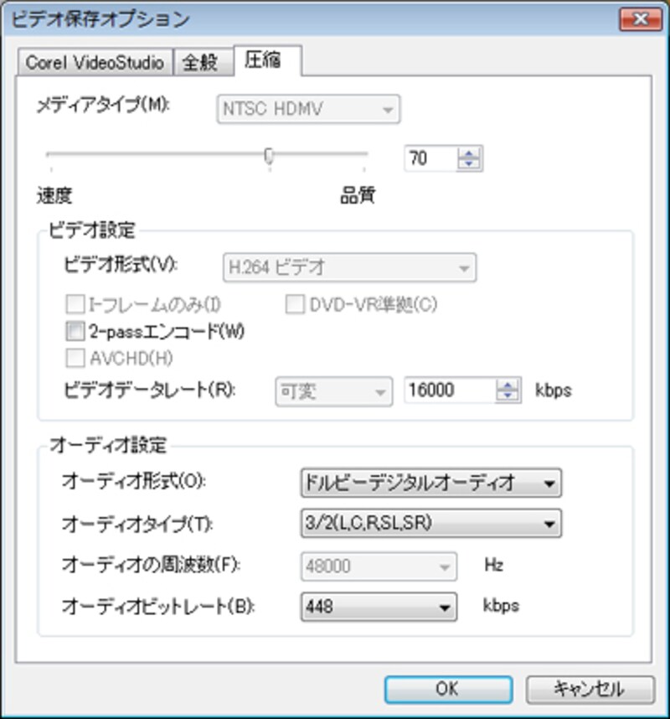Open the ビデオ形式 dropdown showing H.264 ビデオ
The width and height of the screenshot is (670, 719).
tap(349, 267)
